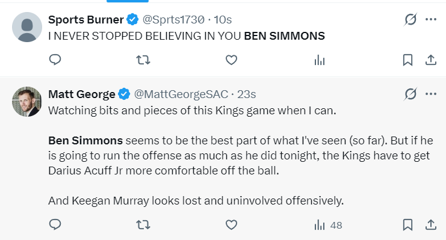Repost Matt George's Kings game tweet
Screen dimensions: 446x240
pos(143,225)
